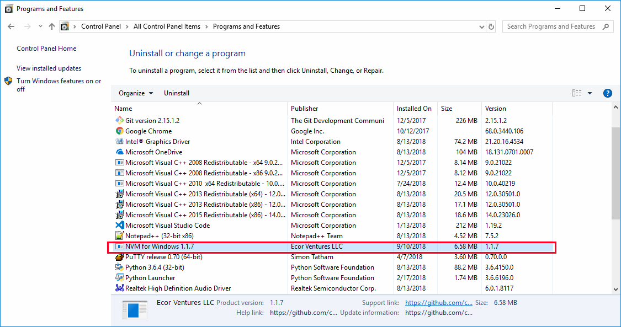Open the Help blue question mark
Image resolution: width=621 pixels, height=327 pixels.
pyautogui.click(x=607, y=93)
